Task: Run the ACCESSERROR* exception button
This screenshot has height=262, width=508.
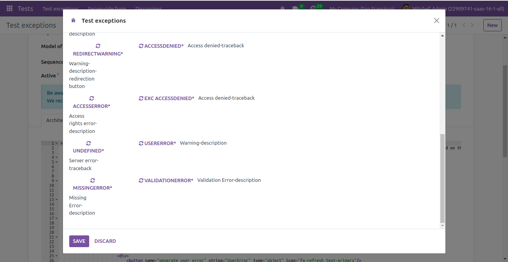Action: (92, 102)
